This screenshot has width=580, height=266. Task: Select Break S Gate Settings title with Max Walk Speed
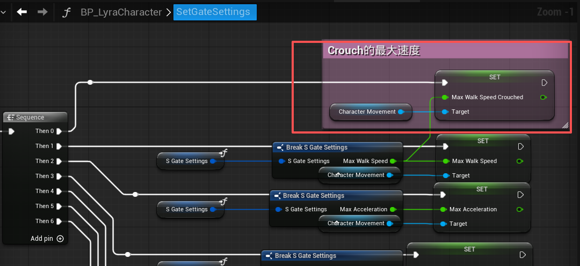[317, 147]
